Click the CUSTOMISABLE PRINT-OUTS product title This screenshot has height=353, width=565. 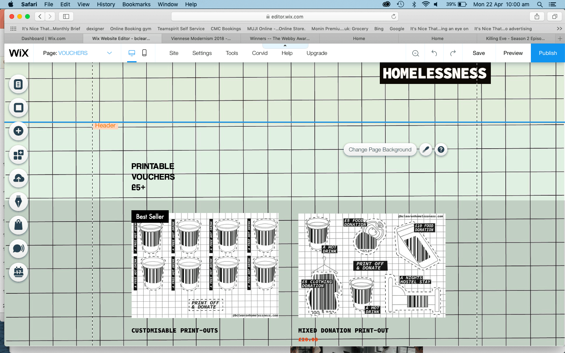175,331
